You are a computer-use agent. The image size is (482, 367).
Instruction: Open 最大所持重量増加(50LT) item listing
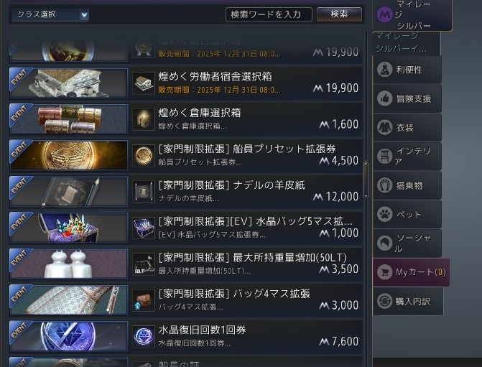coord(186,264)
